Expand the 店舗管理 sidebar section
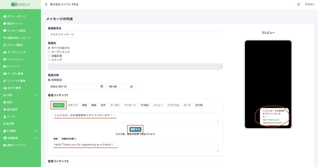318x167 pixels. pyautogui.click(x=20, y=138)
